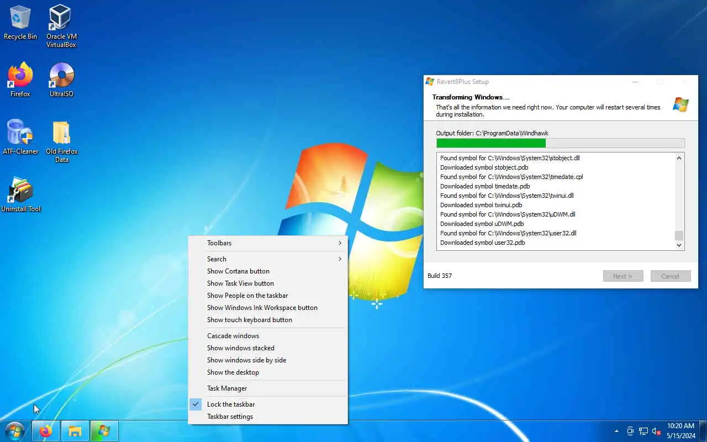
Task: Click the Meet Now tray icon
Action: point(630,431)
